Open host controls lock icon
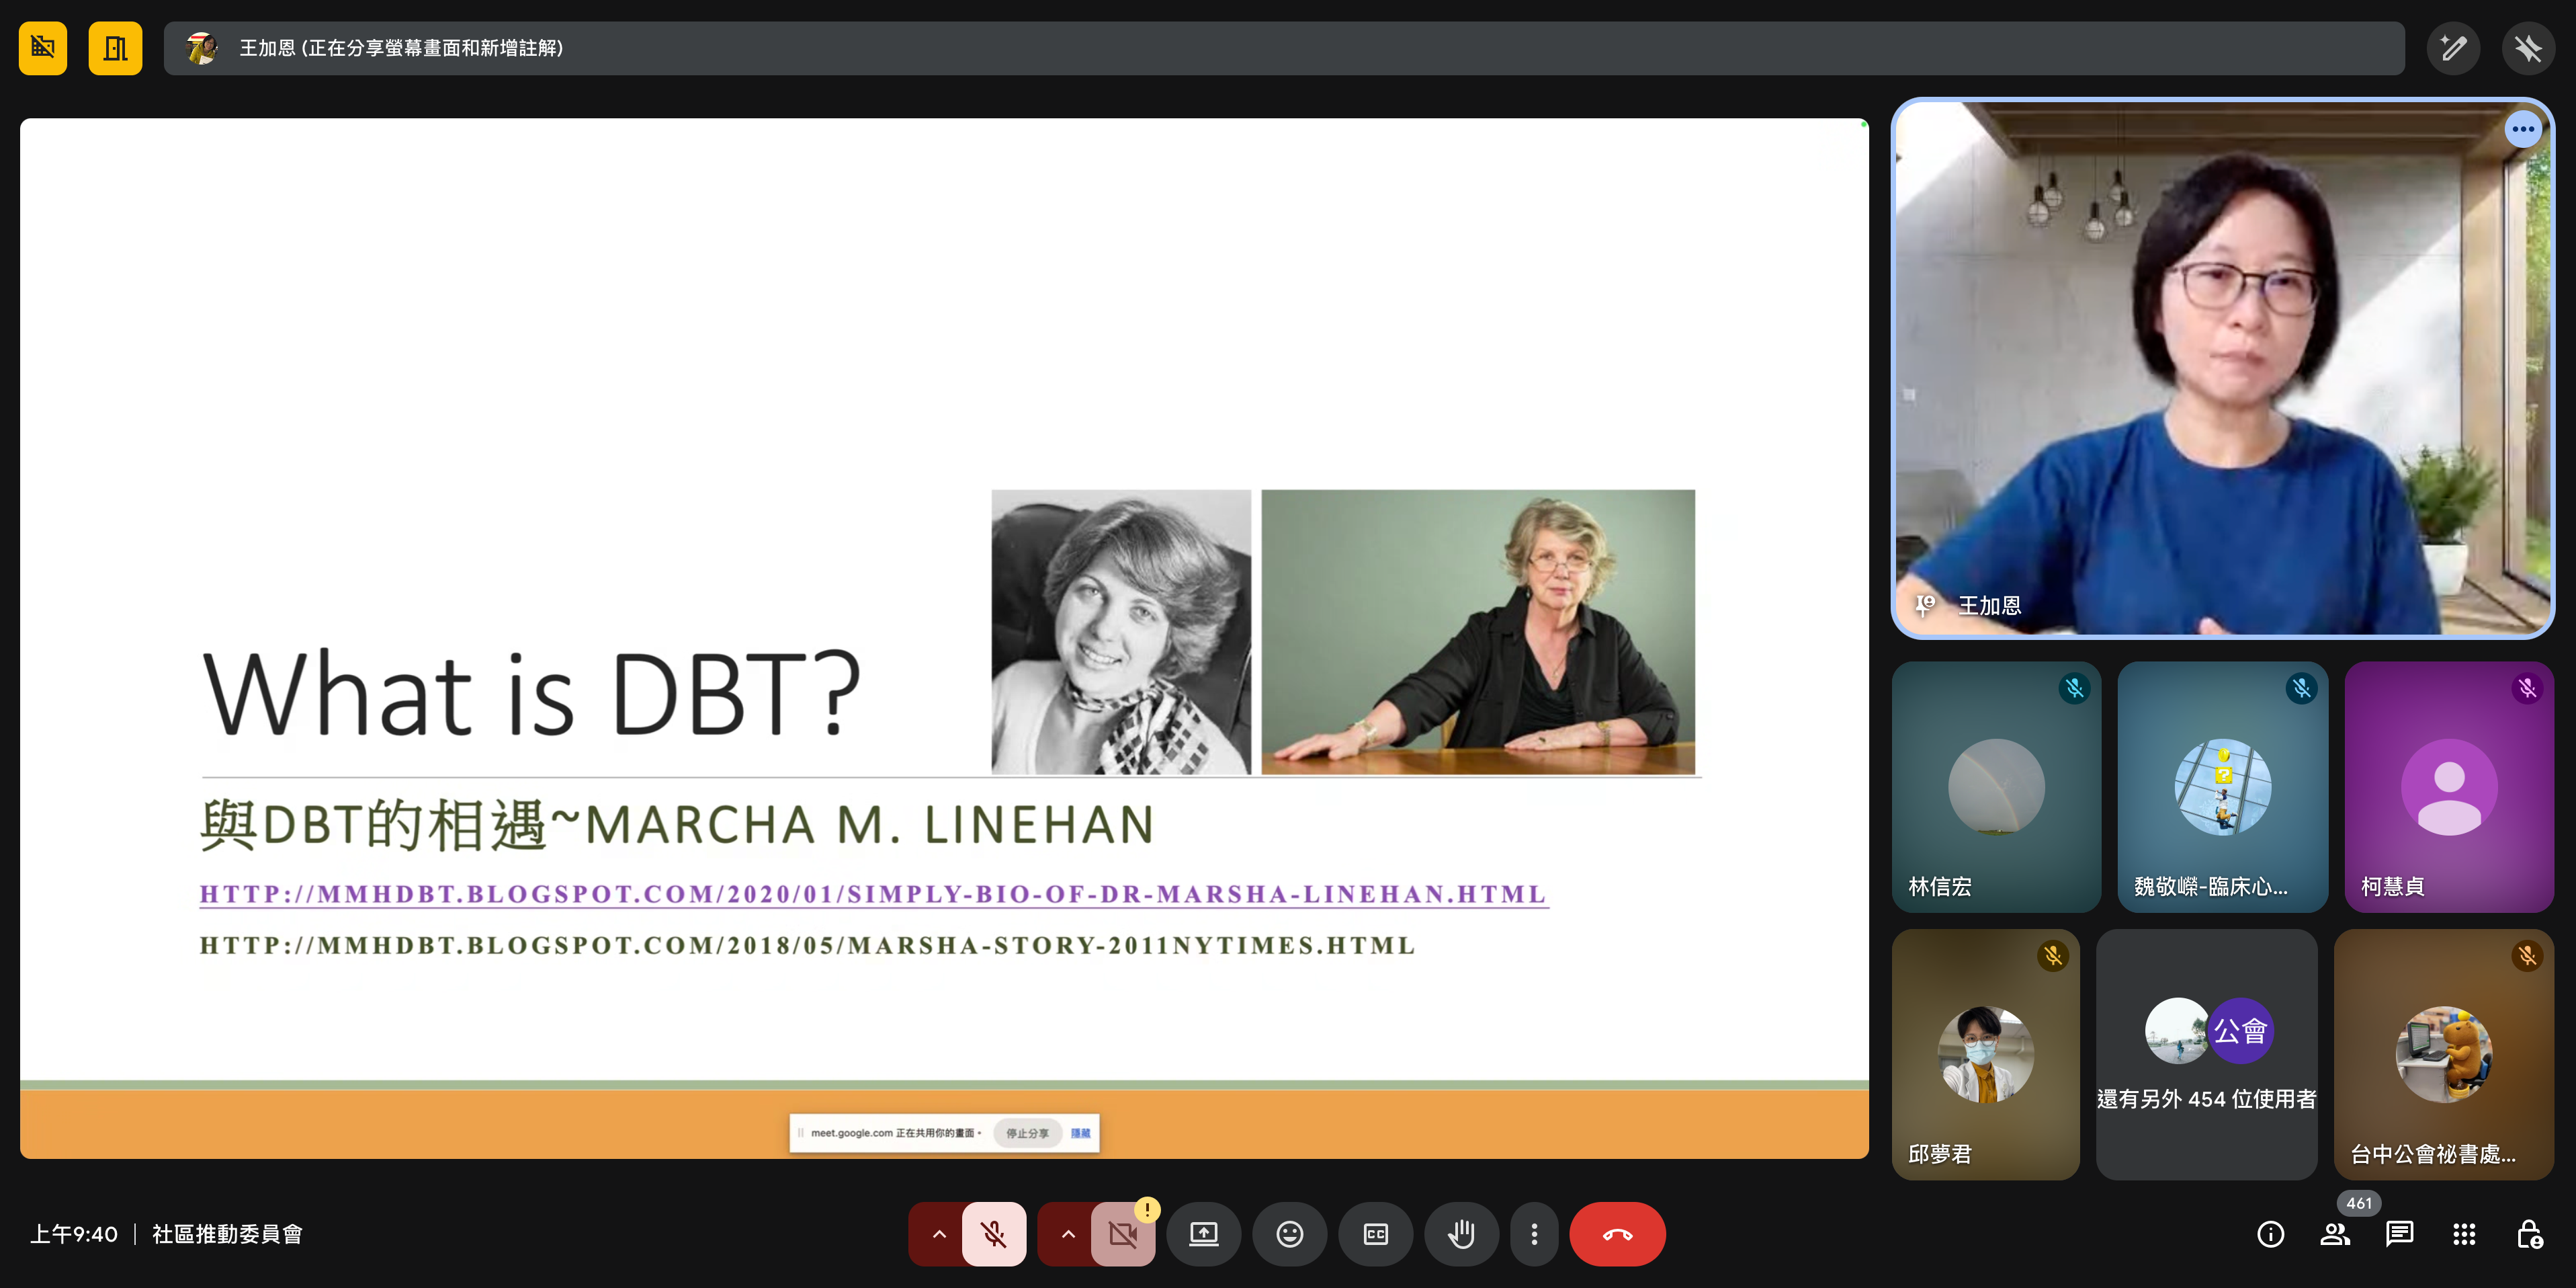 click(x=2529, y=1234)
